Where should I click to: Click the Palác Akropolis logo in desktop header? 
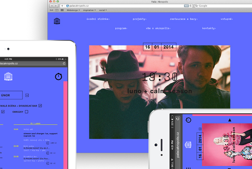(57, 22)
